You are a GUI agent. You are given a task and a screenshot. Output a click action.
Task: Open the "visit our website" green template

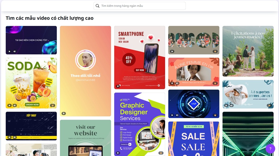(x=86, y=138)
